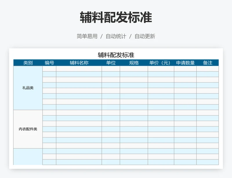Screen dimensions: 232x178
Task: Click the 规格 column header
Action: [134, 63]
